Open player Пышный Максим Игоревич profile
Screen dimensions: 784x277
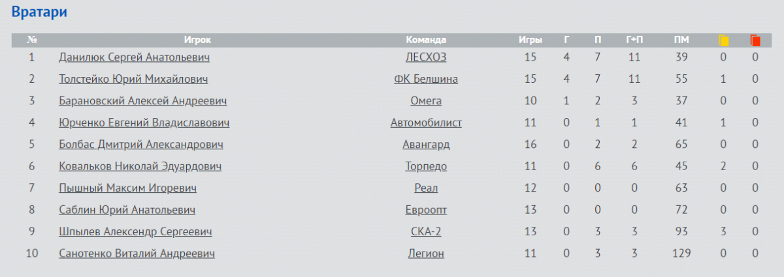pos(127,188)
